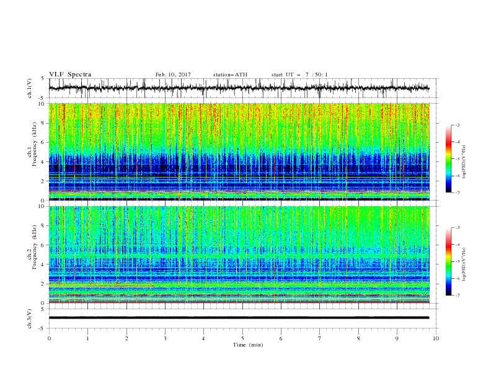
Task: Click time axis tick label "1"
Action: (x=88, y=338)
